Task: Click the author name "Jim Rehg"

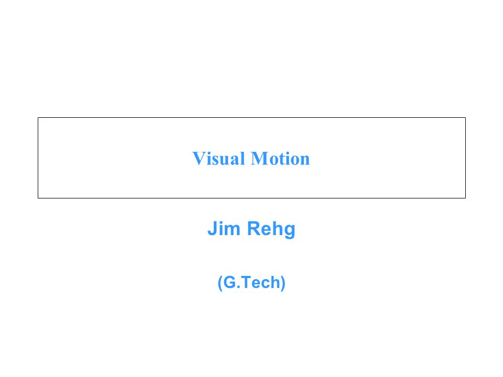Action: click(251, 229)
